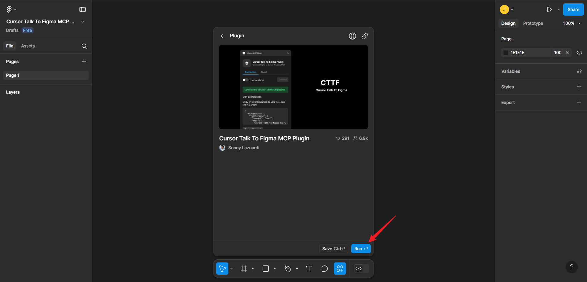Click the Share button
The width and height of the screenshot is (587, 282).
pyautogui.click(x=574, y=9)
